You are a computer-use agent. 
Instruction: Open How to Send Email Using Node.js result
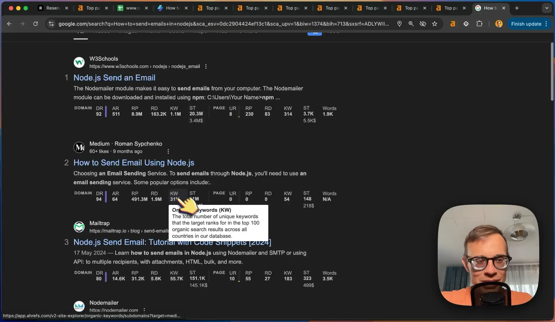pos(134,163)
